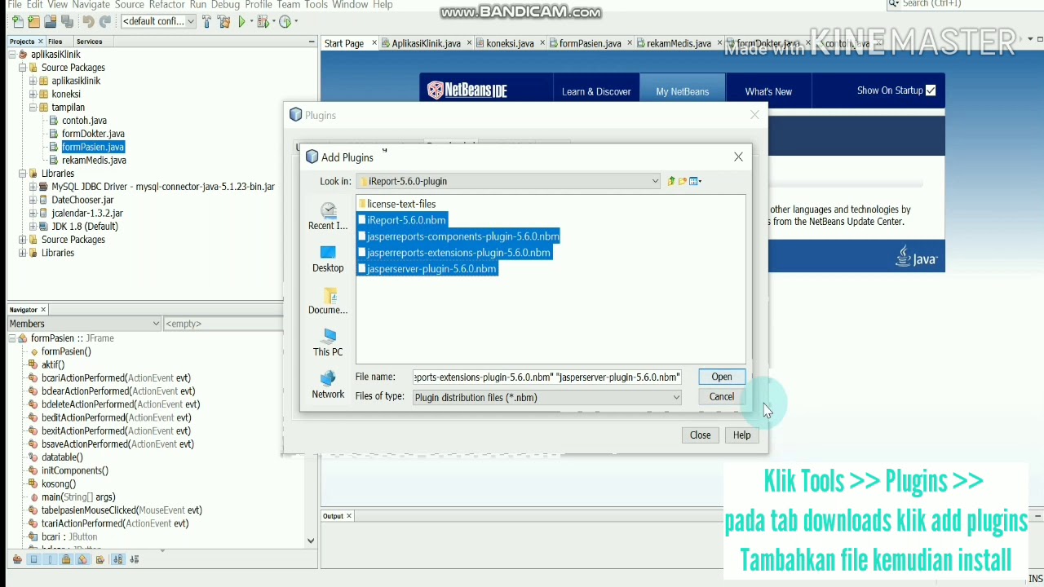The image size is (1044, 587).
Task: Create new folder in Add Plugins dialog
Action: 682,181
